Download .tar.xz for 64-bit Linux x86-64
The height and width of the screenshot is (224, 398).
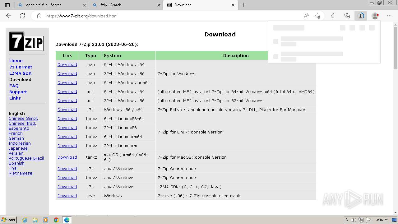tap(67, 119)
